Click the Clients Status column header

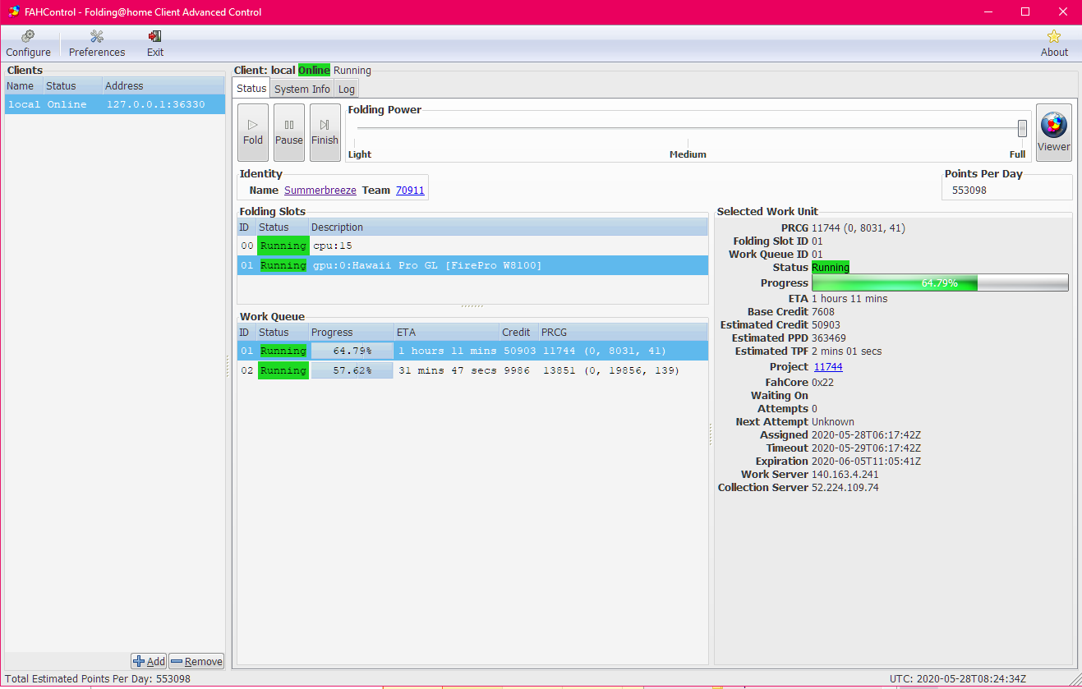(x=73, y=86)
